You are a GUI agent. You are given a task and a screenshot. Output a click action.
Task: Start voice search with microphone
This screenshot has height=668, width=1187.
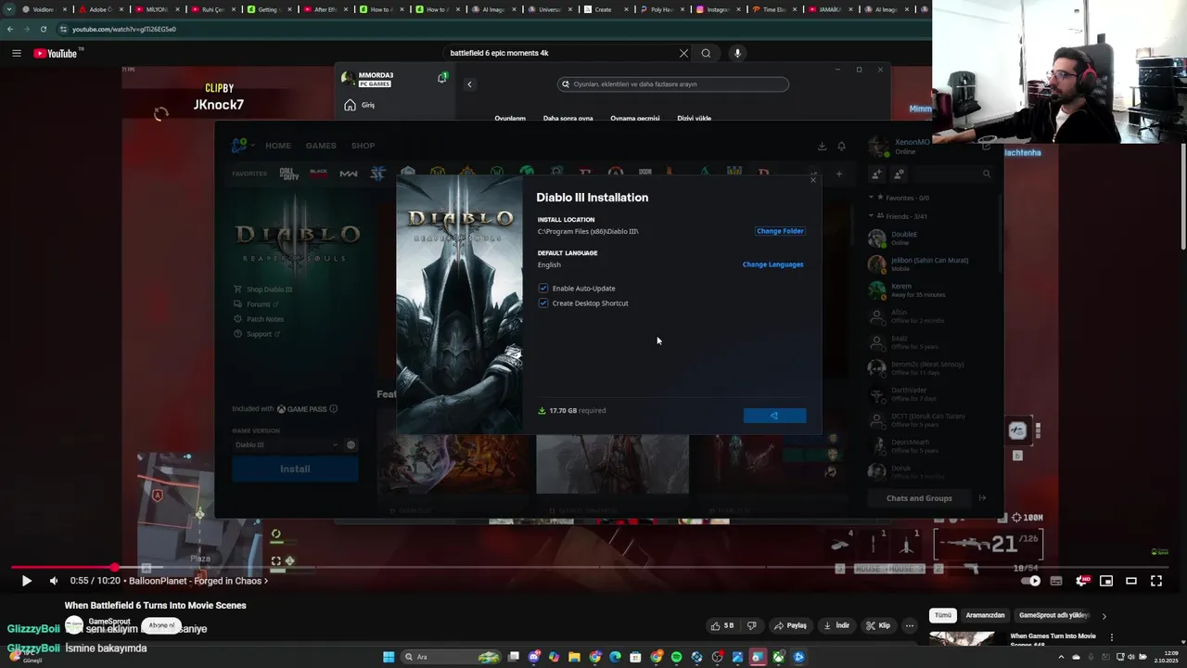737,53
